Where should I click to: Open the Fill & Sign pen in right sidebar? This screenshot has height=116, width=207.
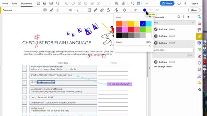[199, 76]
